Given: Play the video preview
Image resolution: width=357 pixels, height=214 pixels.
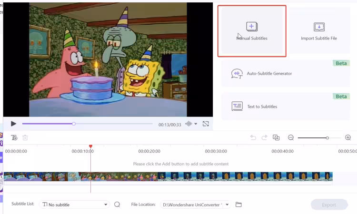Looking at the screenshot, I should pos(13,124).
